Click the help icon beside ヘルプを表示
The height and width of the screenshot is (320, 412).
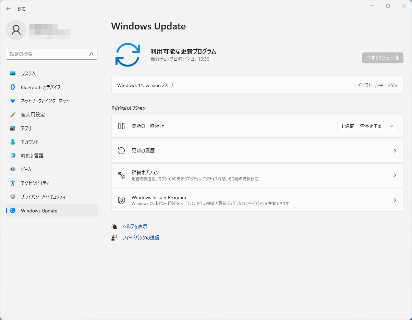(x=114, y=226)
